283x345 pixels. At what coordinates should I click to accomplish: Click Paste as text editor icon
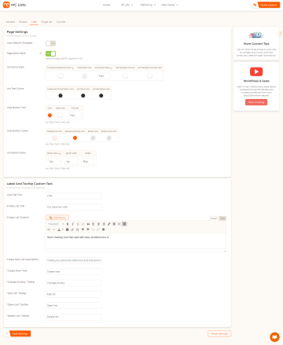[68, 229]
